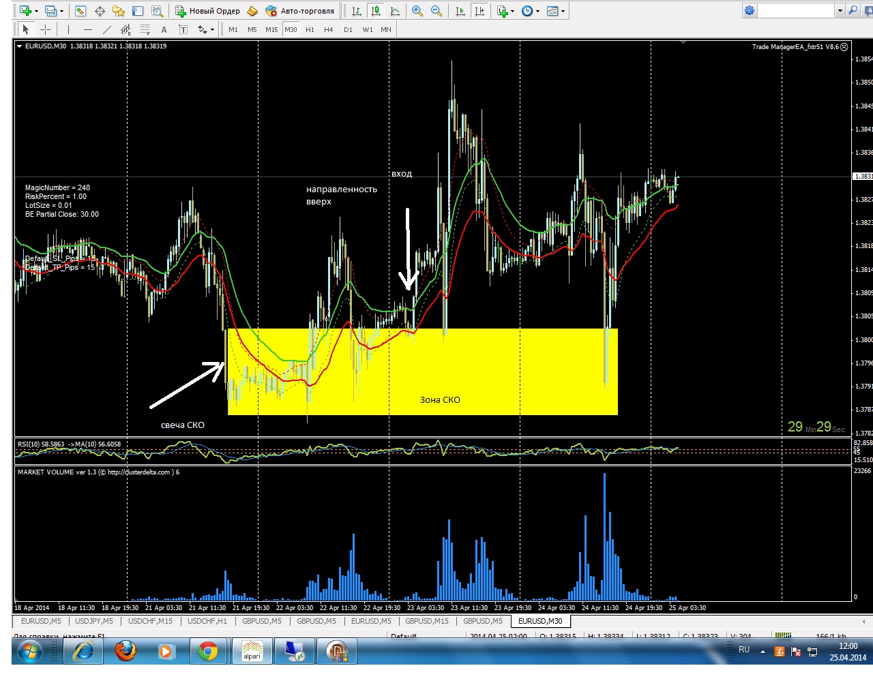Toggle Auto-trading (Авто-торговля) button

click(300, 11)
